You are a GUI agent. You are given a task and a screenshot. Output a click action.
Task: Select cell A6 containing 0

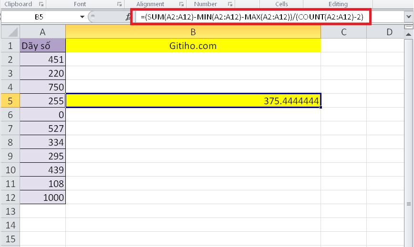(x=43, y=114)
